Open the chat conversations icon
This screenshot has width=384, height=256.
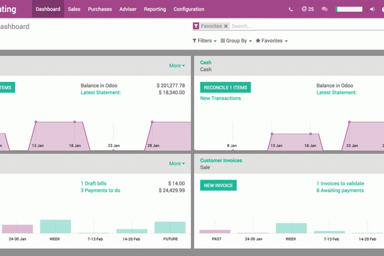pos(324,9)
